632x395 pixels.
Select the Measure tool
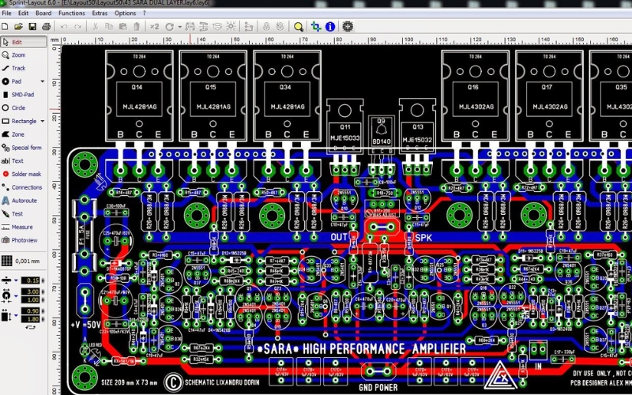coord(24,227)
